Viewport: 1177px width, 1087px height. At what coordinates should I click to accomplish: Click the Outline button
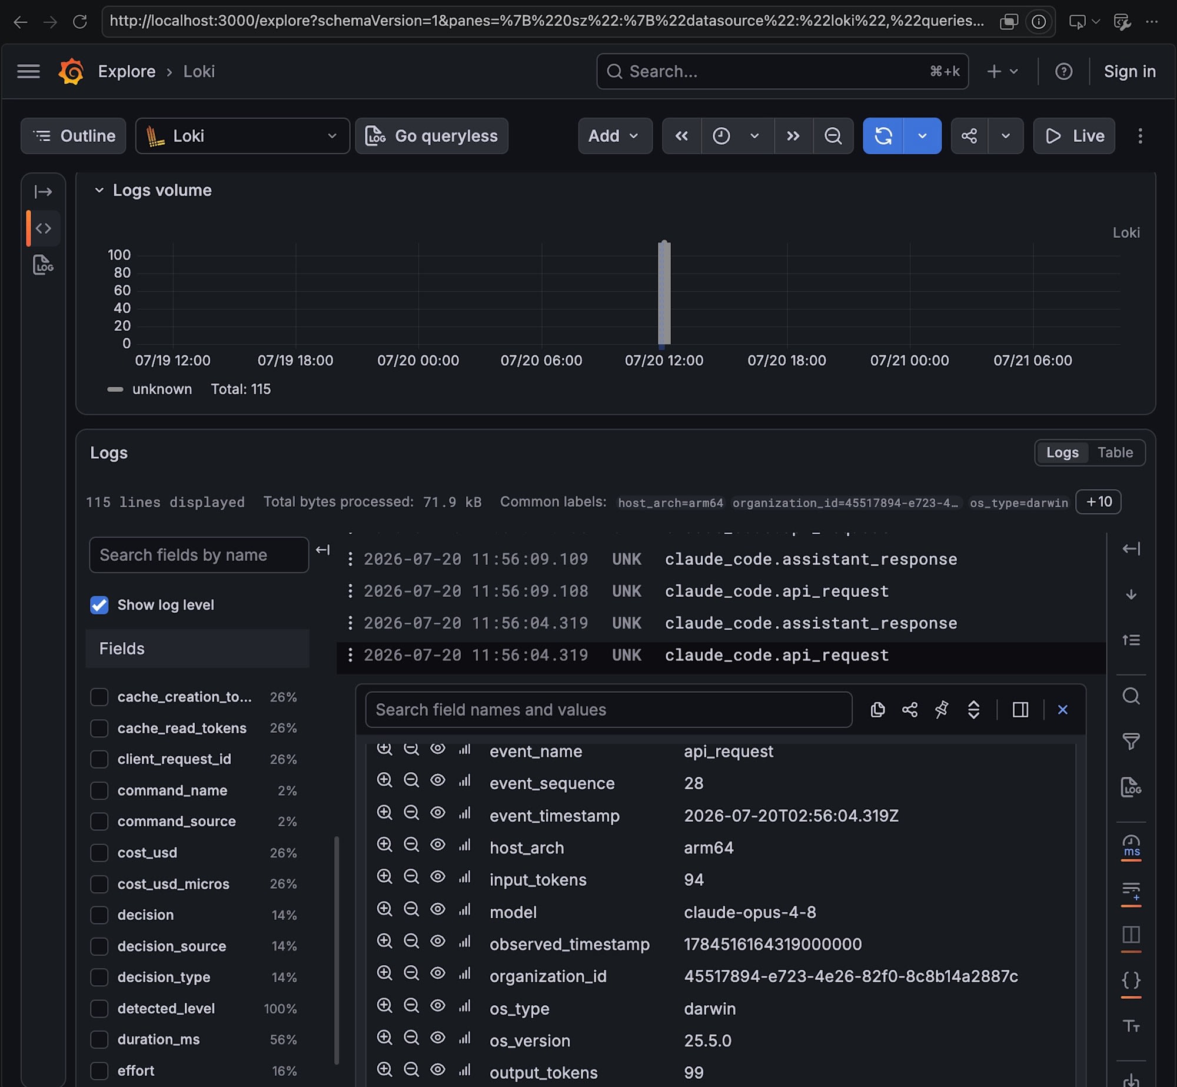coord(74,136)
